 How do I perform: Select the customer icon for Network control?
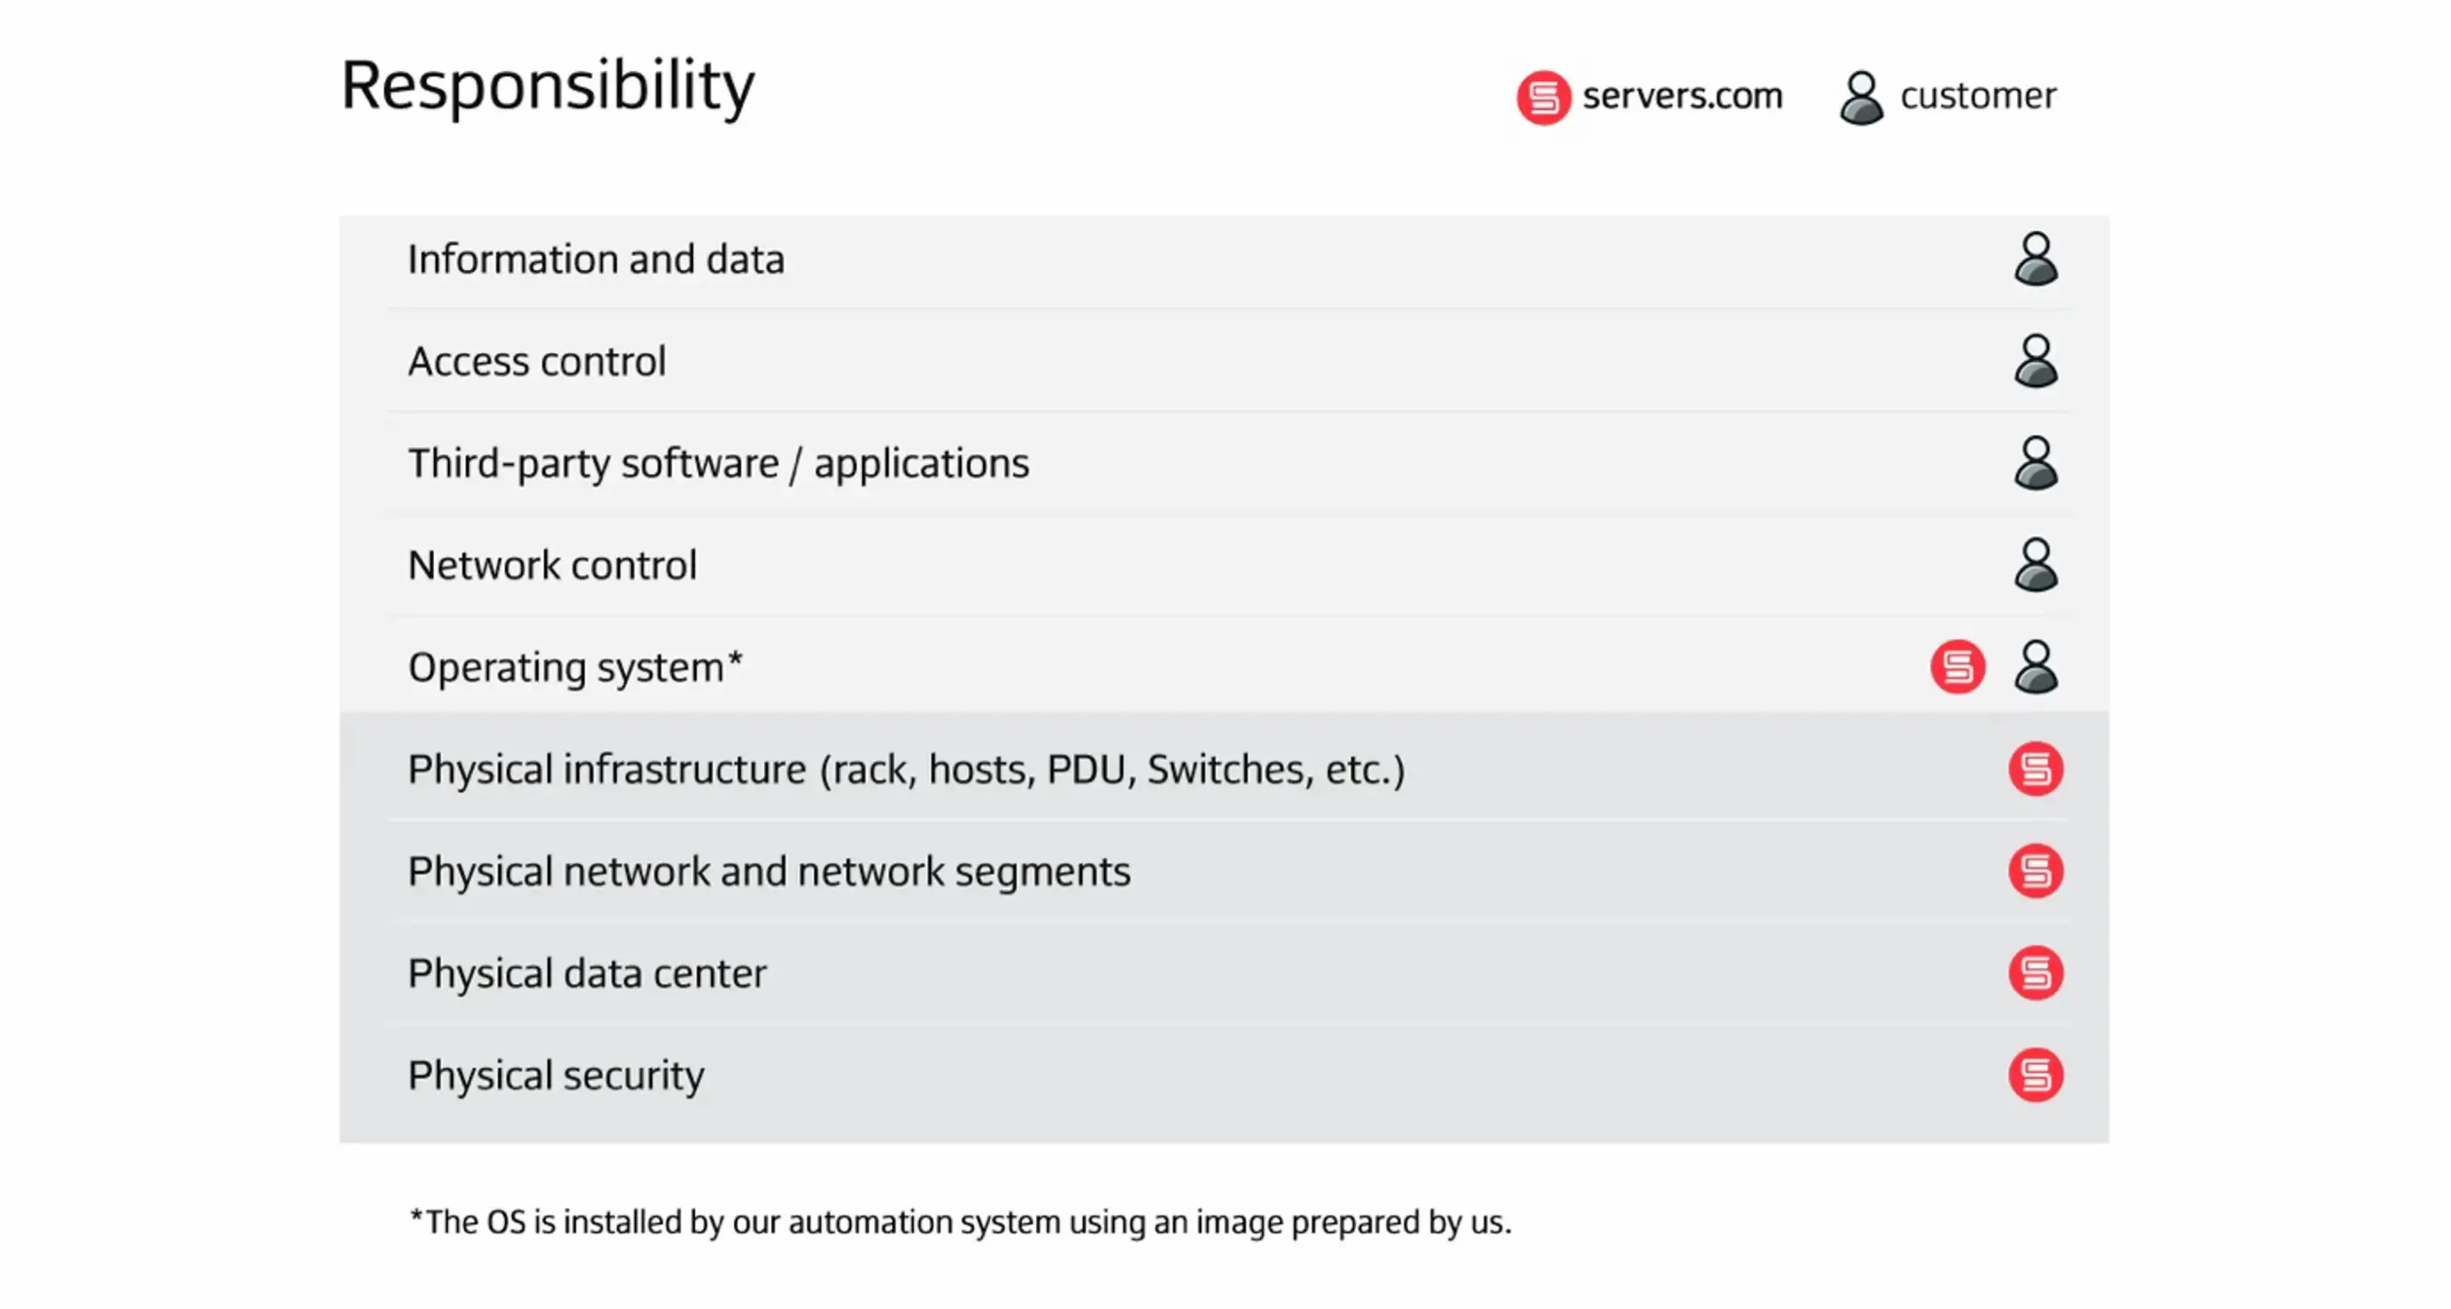click(x=2035, y=565)
